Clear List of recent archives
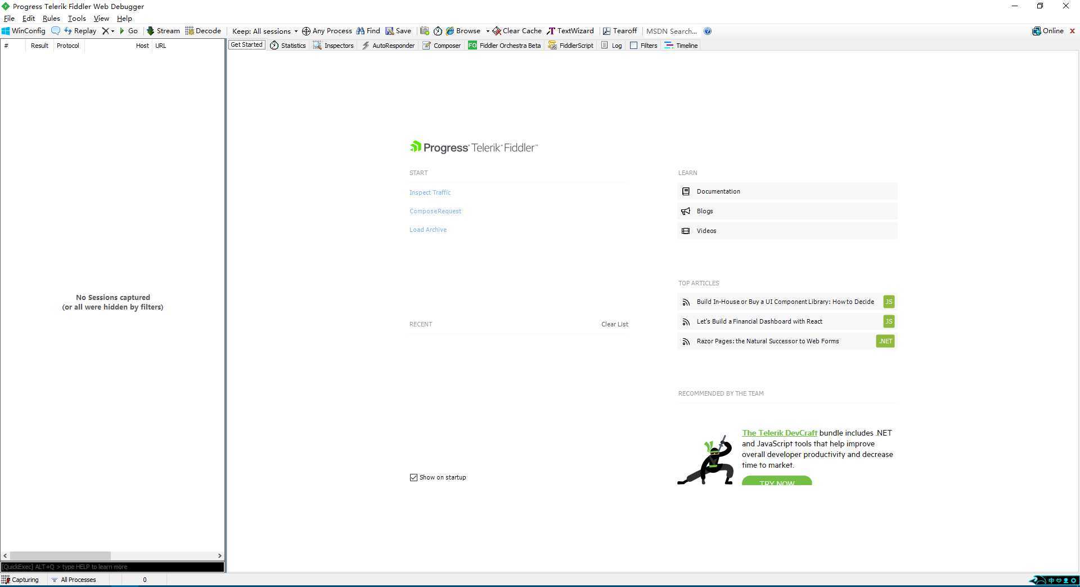The height and width of the screenshot is (587, 1080). (x=614, y=324)
